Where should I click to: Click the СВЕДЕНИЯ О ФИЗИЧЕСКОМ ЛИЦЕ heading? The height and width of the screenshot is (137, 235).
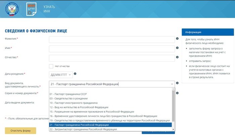(x=36, y=31)
